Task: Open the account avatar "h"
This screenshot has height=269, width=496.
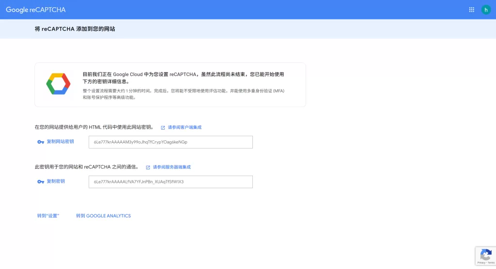Action: tap(486, 10)
